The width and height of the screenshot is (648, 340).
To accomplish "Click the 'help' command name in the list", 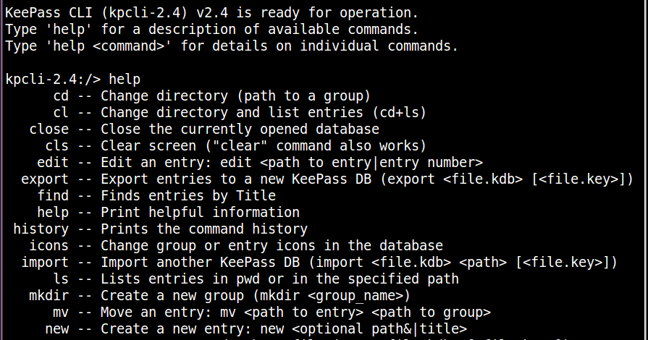I will tap(52, 212).
